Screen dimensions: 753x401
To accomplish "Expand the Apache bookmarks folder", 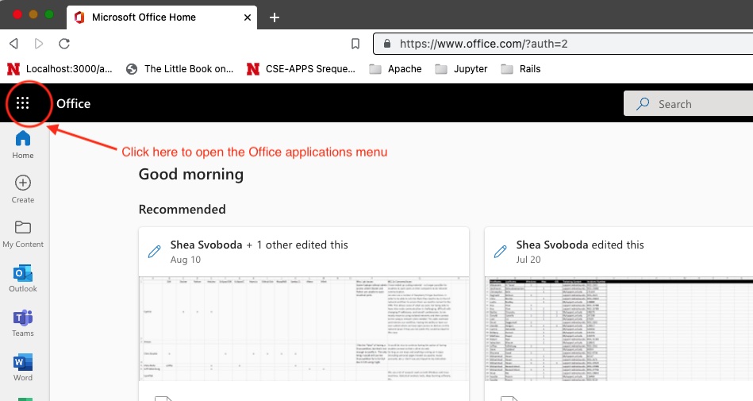I will (x=395, y=69).
